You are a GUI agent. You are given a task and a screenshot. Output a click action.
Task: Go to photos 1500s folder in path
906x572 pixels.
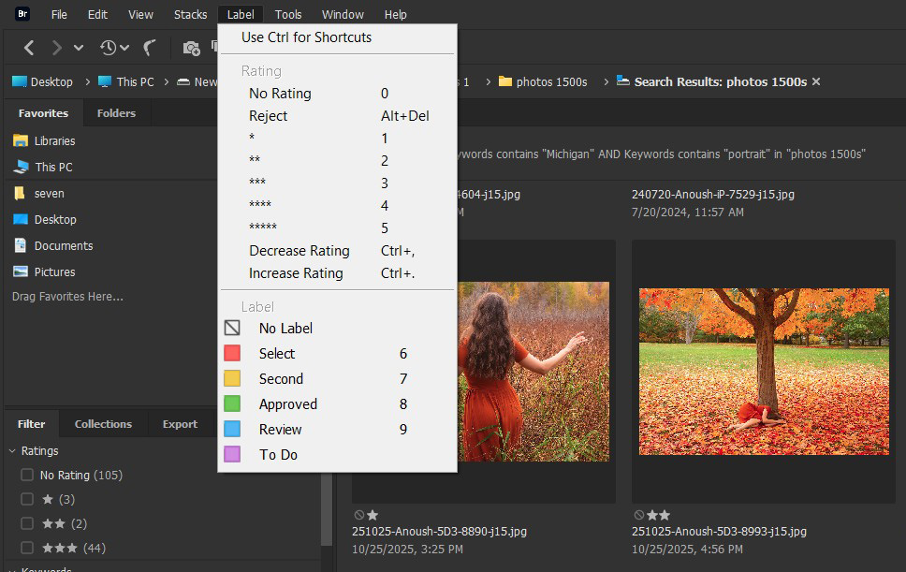550,82
